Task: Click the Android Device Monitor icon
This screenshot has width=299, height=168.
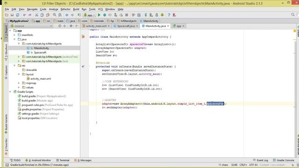Action: pyautogui.click(x=162, y=15)
